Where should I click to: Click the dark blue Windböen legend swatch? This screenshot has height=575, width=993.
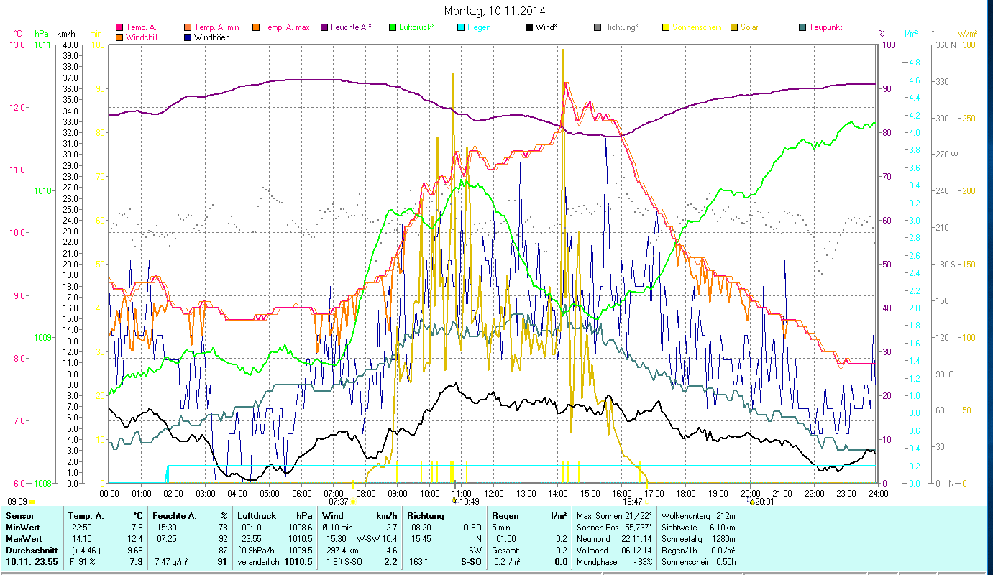(x=188, y=37)
